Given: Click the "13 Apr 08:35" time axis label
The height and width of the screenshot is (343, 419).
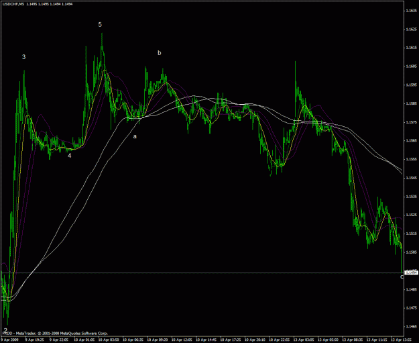Looking at the screenshot, I should [x=353, y=340].
